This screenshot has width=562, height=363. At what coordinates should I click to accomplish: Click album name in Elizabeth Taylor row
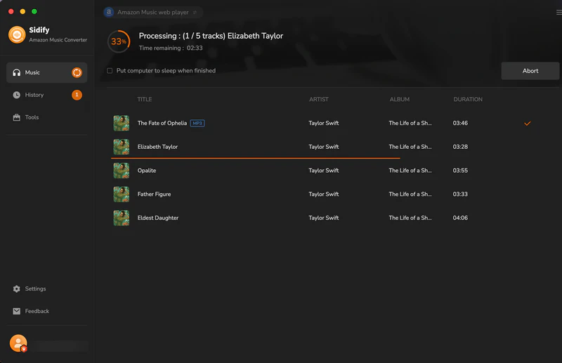pos(410,147)
